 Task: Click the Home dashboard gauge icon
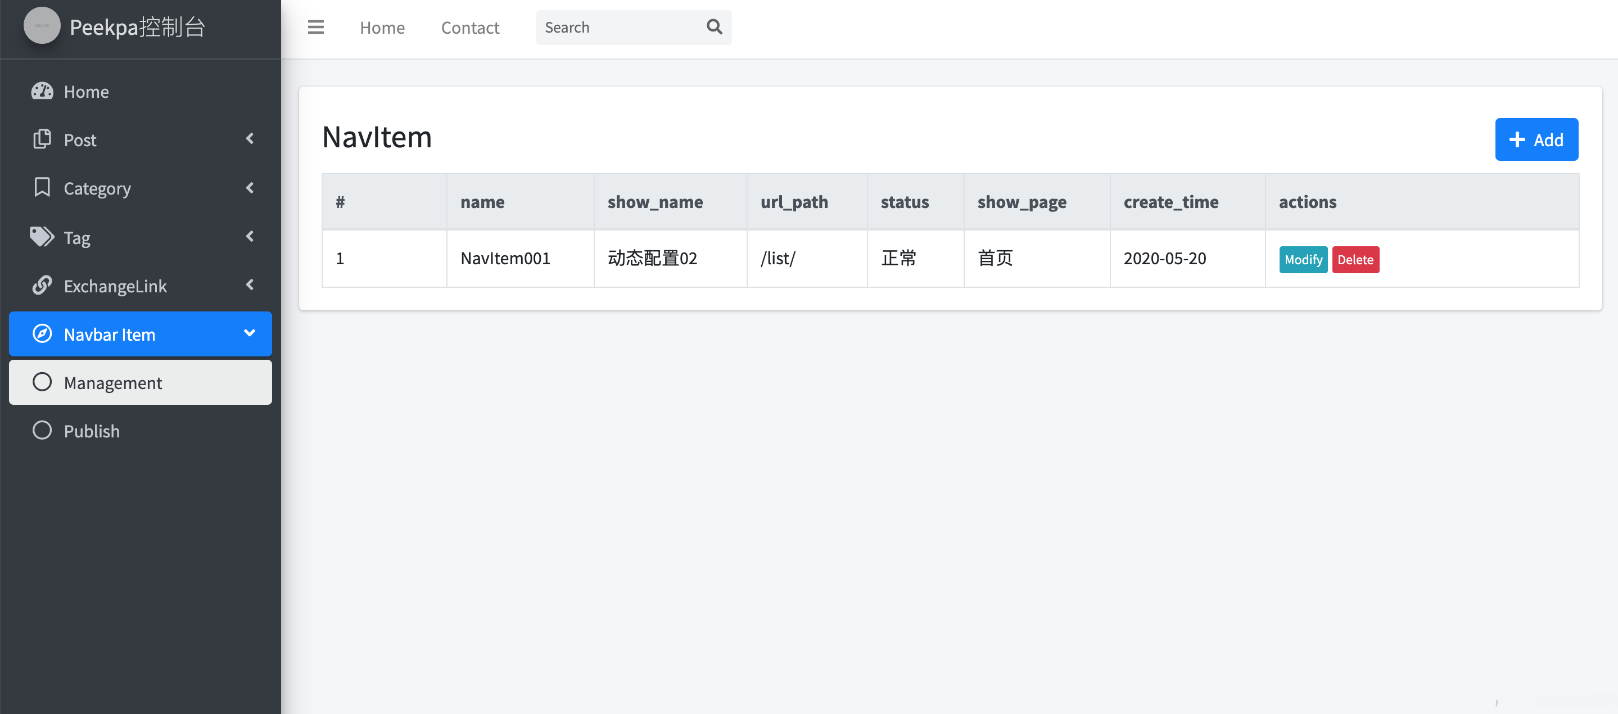click(42, 91)
